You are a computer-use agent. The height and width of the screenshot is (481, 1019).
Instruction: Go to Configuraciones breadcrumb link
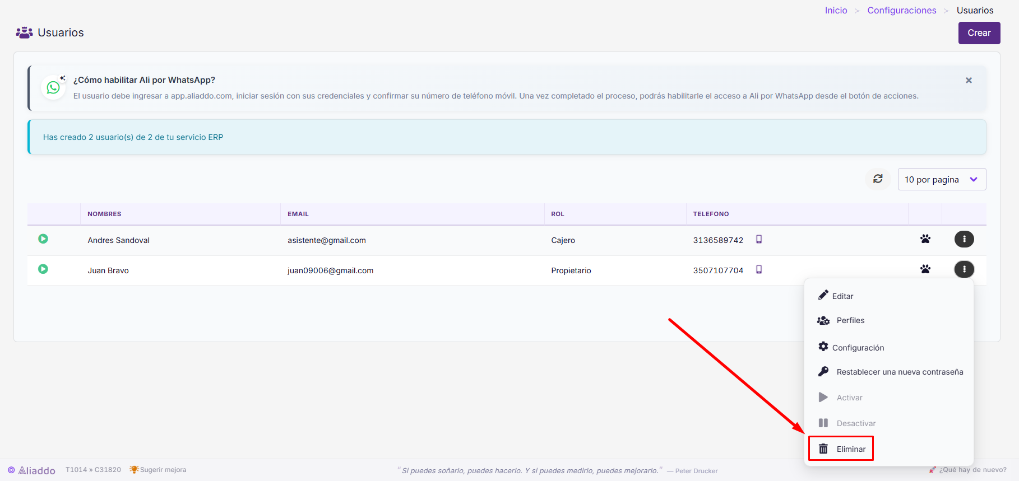coord(902,10)
